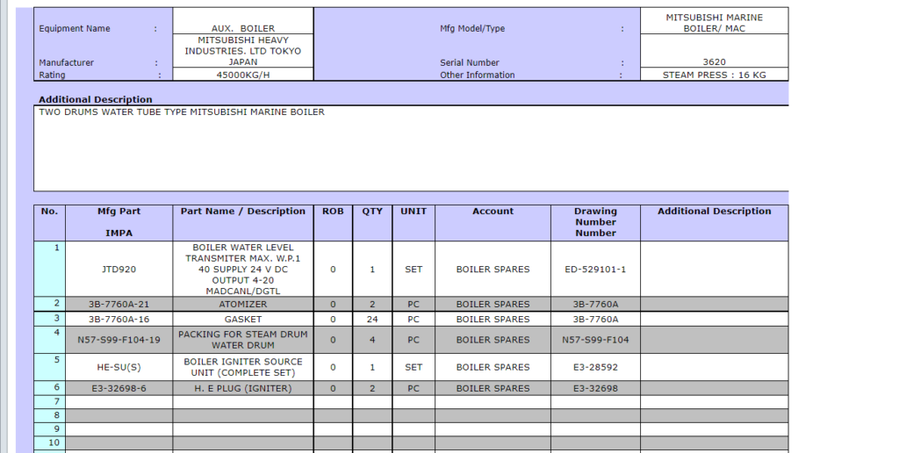Click the ROB column header

tap(333, 222)
